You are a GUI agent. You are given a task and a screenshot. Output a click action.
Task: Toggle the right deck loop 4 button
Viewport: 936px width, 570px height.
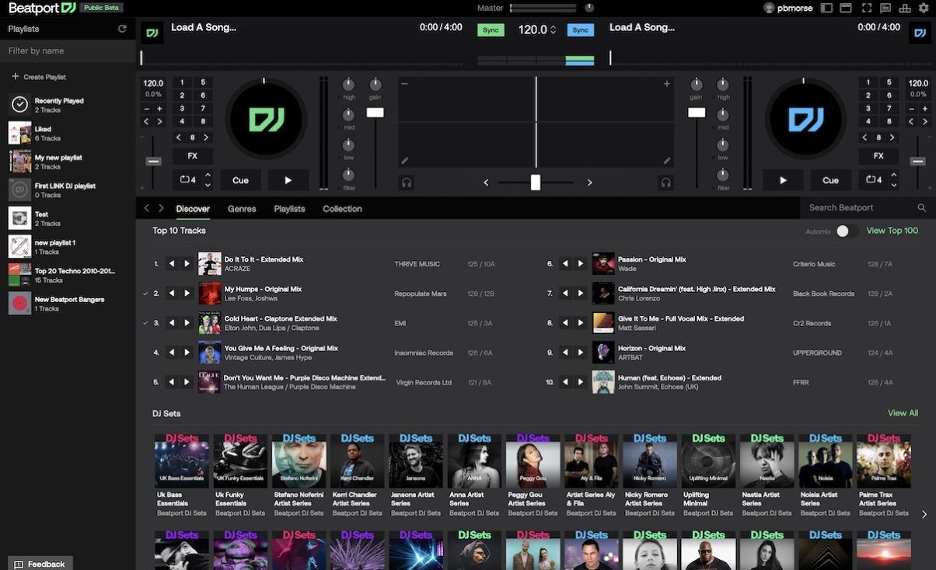pyautogui.click(x=874, y=180)
